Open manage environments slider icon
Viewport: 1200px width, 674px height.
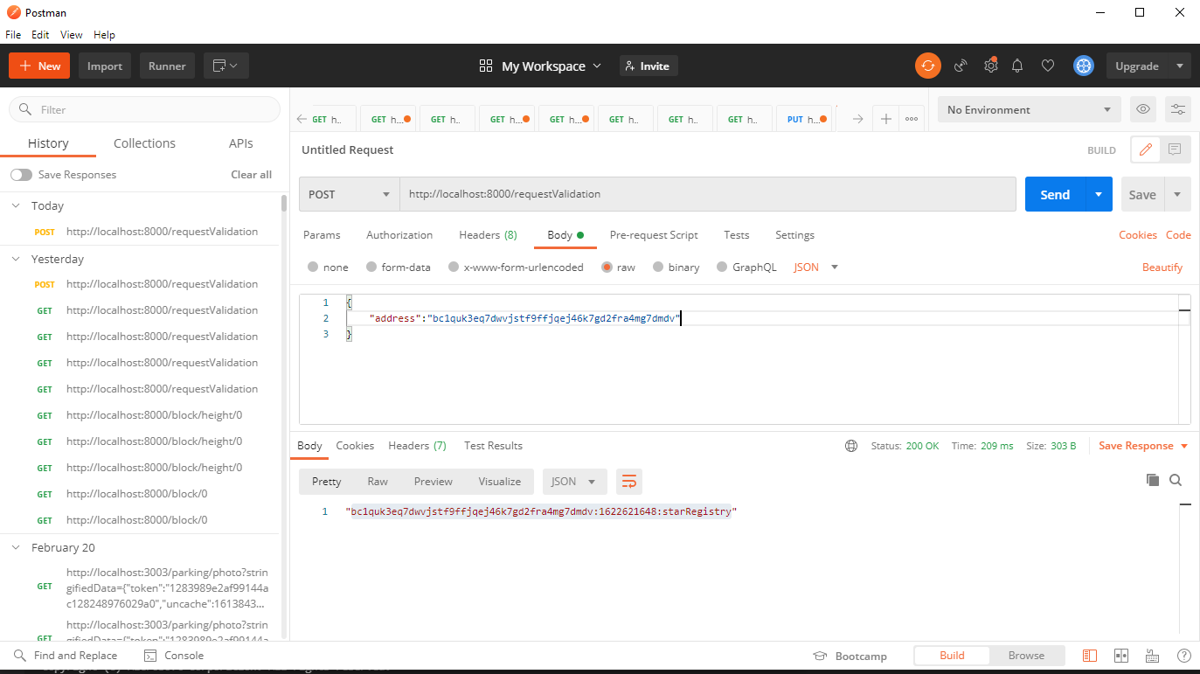coord(1178,109)
